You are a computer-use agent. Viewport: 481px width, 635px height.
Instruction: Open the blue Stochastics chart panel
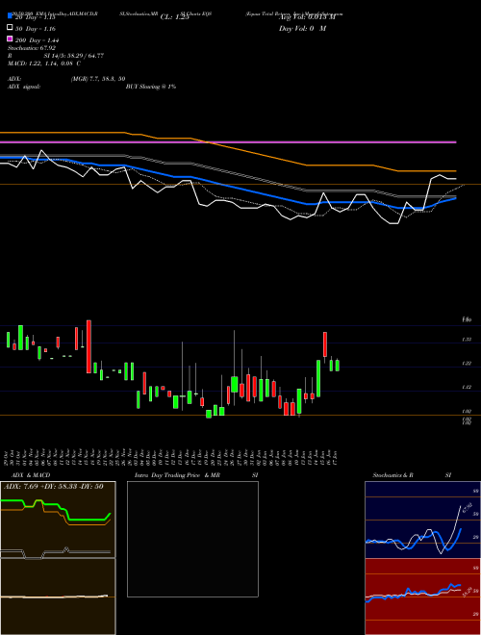[422, 520]
